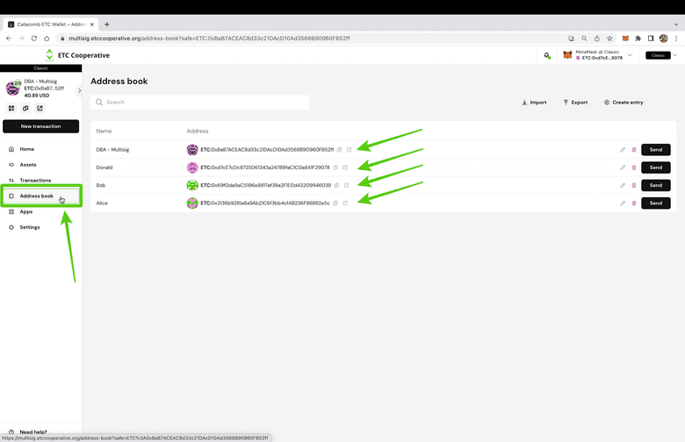Open Safe in block explorer from sidebar

pyautogui.click(x=40, y=108)
